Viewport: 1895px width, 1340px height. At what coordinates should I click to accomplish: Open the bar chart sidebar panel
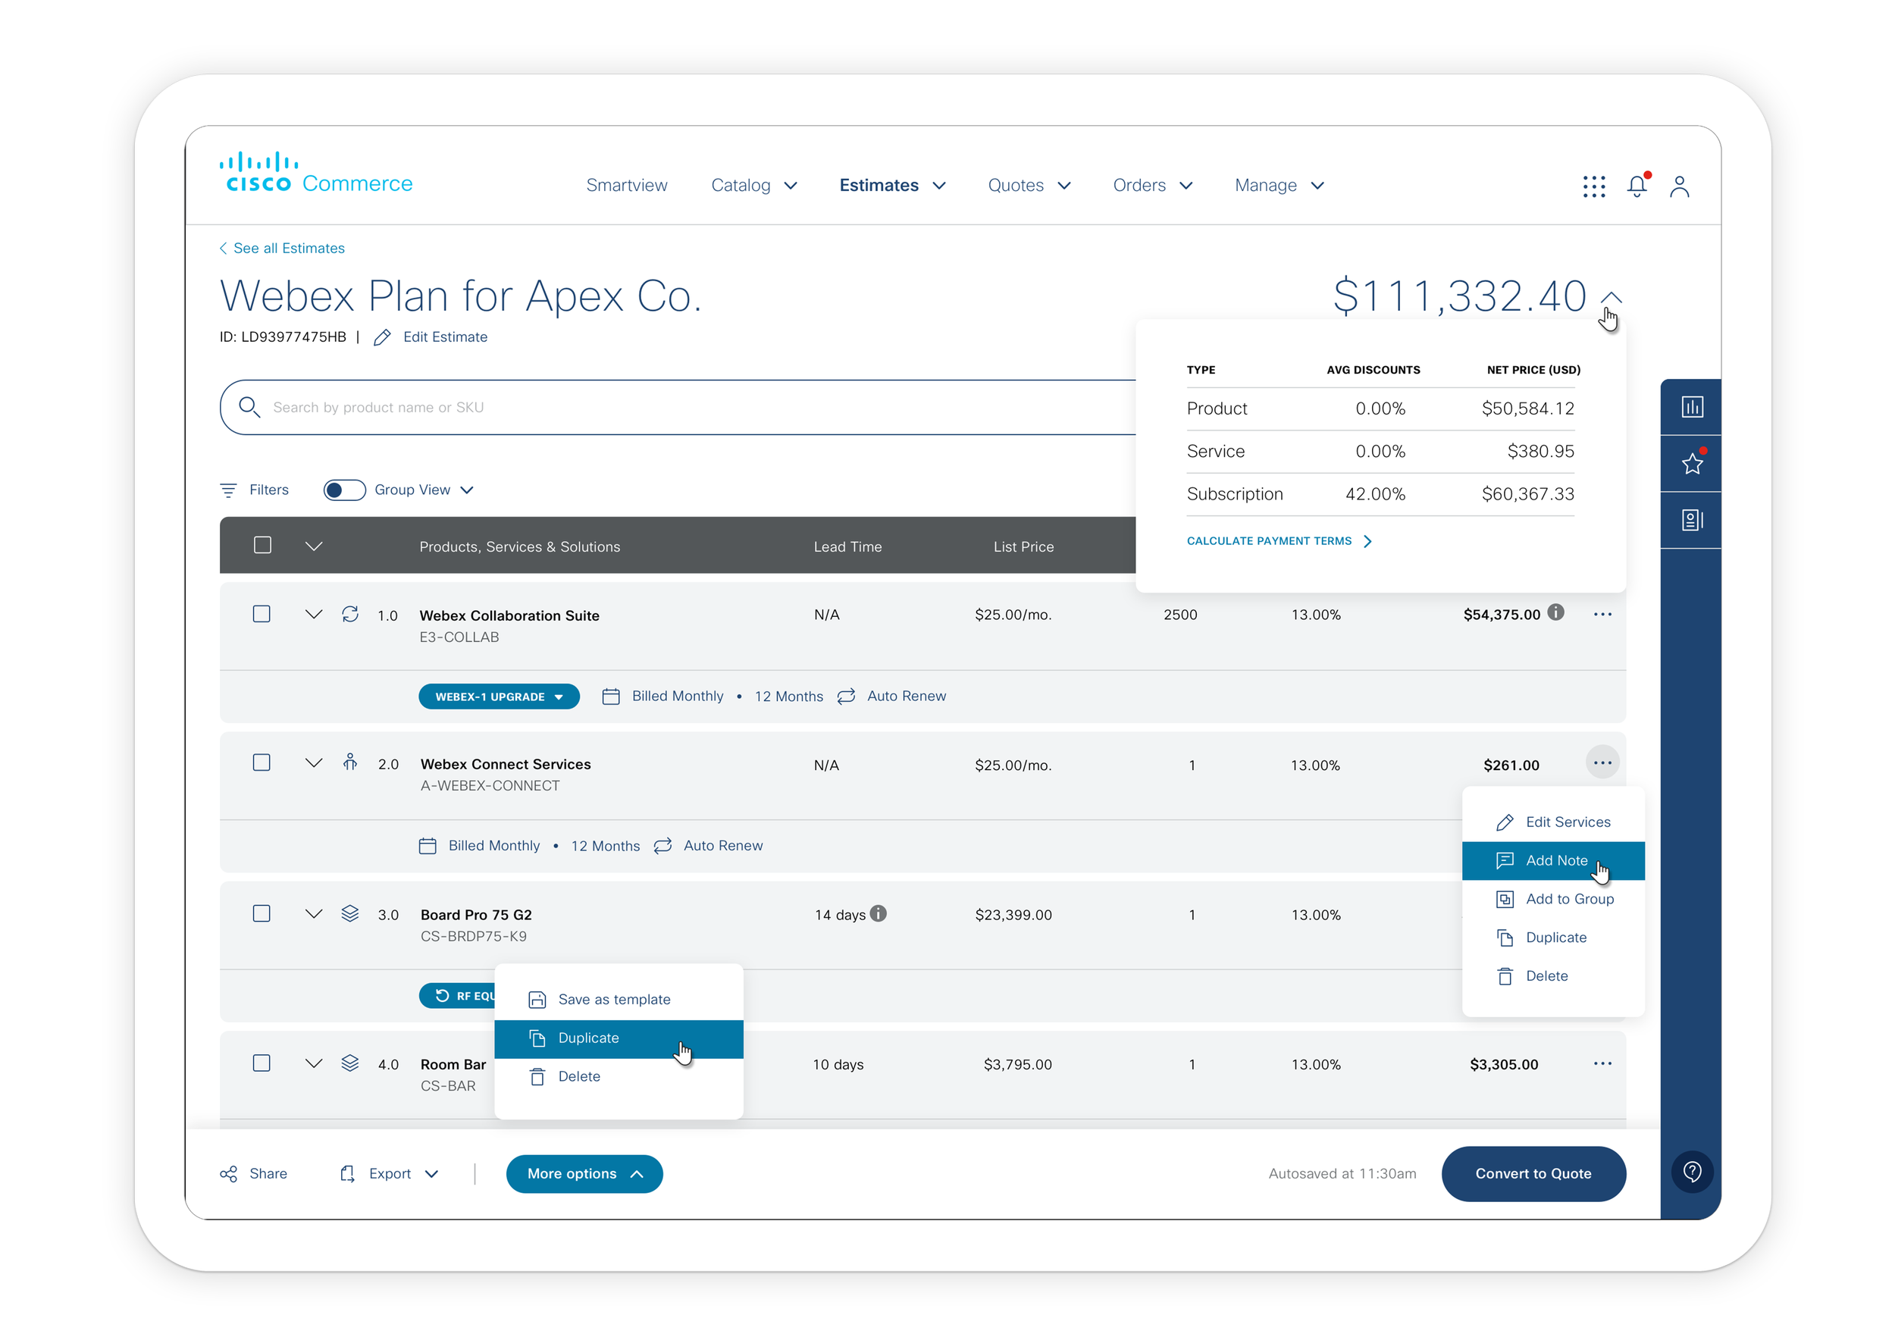(1692, 407)
